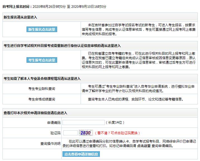This screenshot has width=200, height=161.
Task: Select the 新生报名请从这里进入 section header
Action: [20, 17]
